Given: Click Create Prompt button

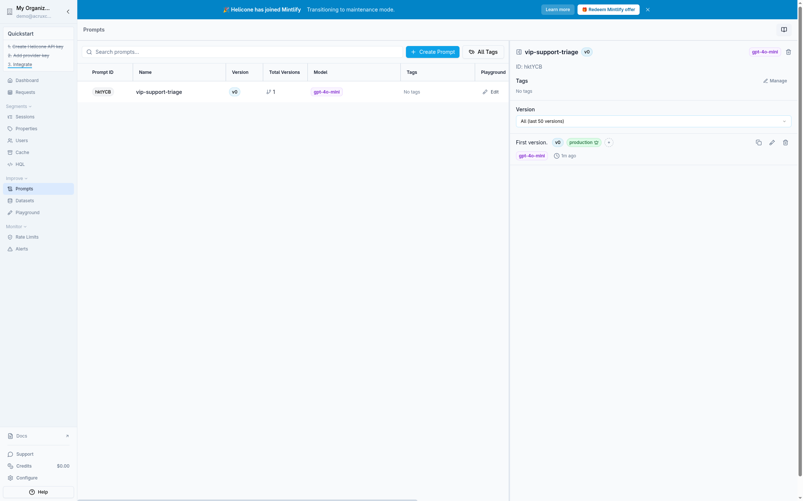Looking at the screenshot, I should 432,52.
